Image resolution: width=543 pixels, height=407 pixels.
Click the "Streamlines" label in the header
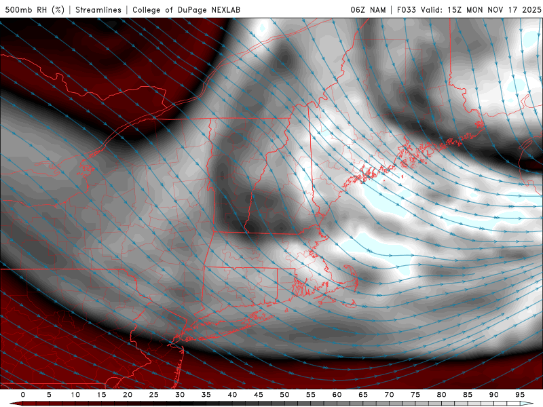coord(98,9)
